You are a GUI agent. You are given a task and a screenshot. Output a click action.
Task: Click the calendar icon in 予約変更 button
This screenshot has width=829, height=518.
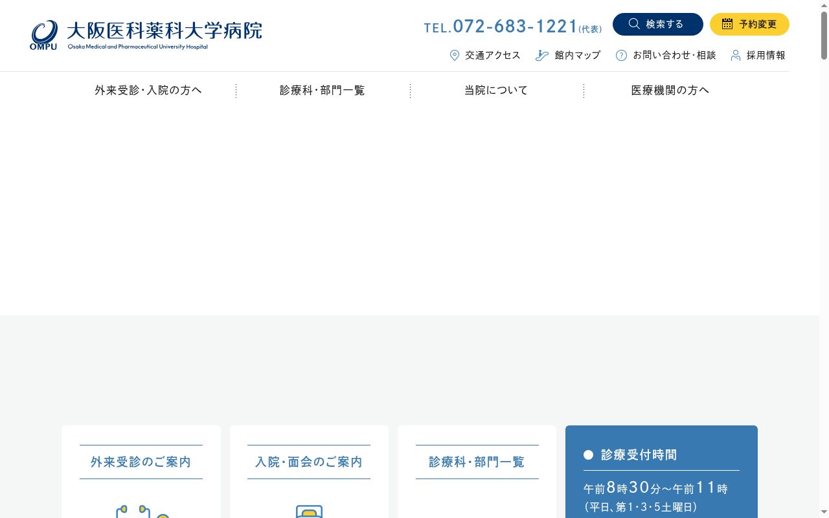pos(727,24)
